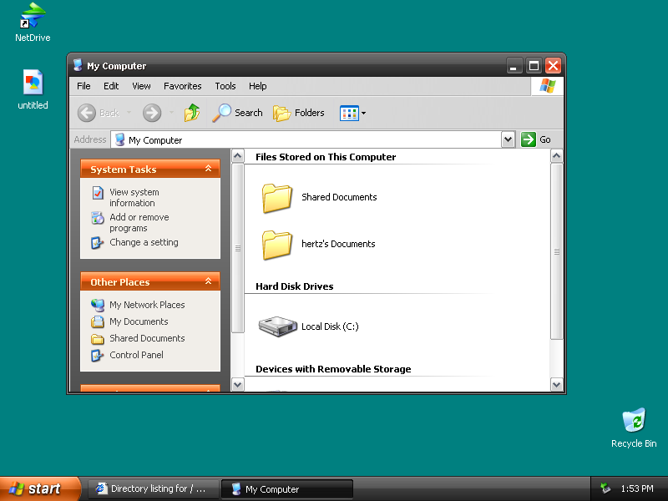Screen dimensions: 668x501
Task: Open the Address bar dropdown arrow
Action: pos(508,139)
